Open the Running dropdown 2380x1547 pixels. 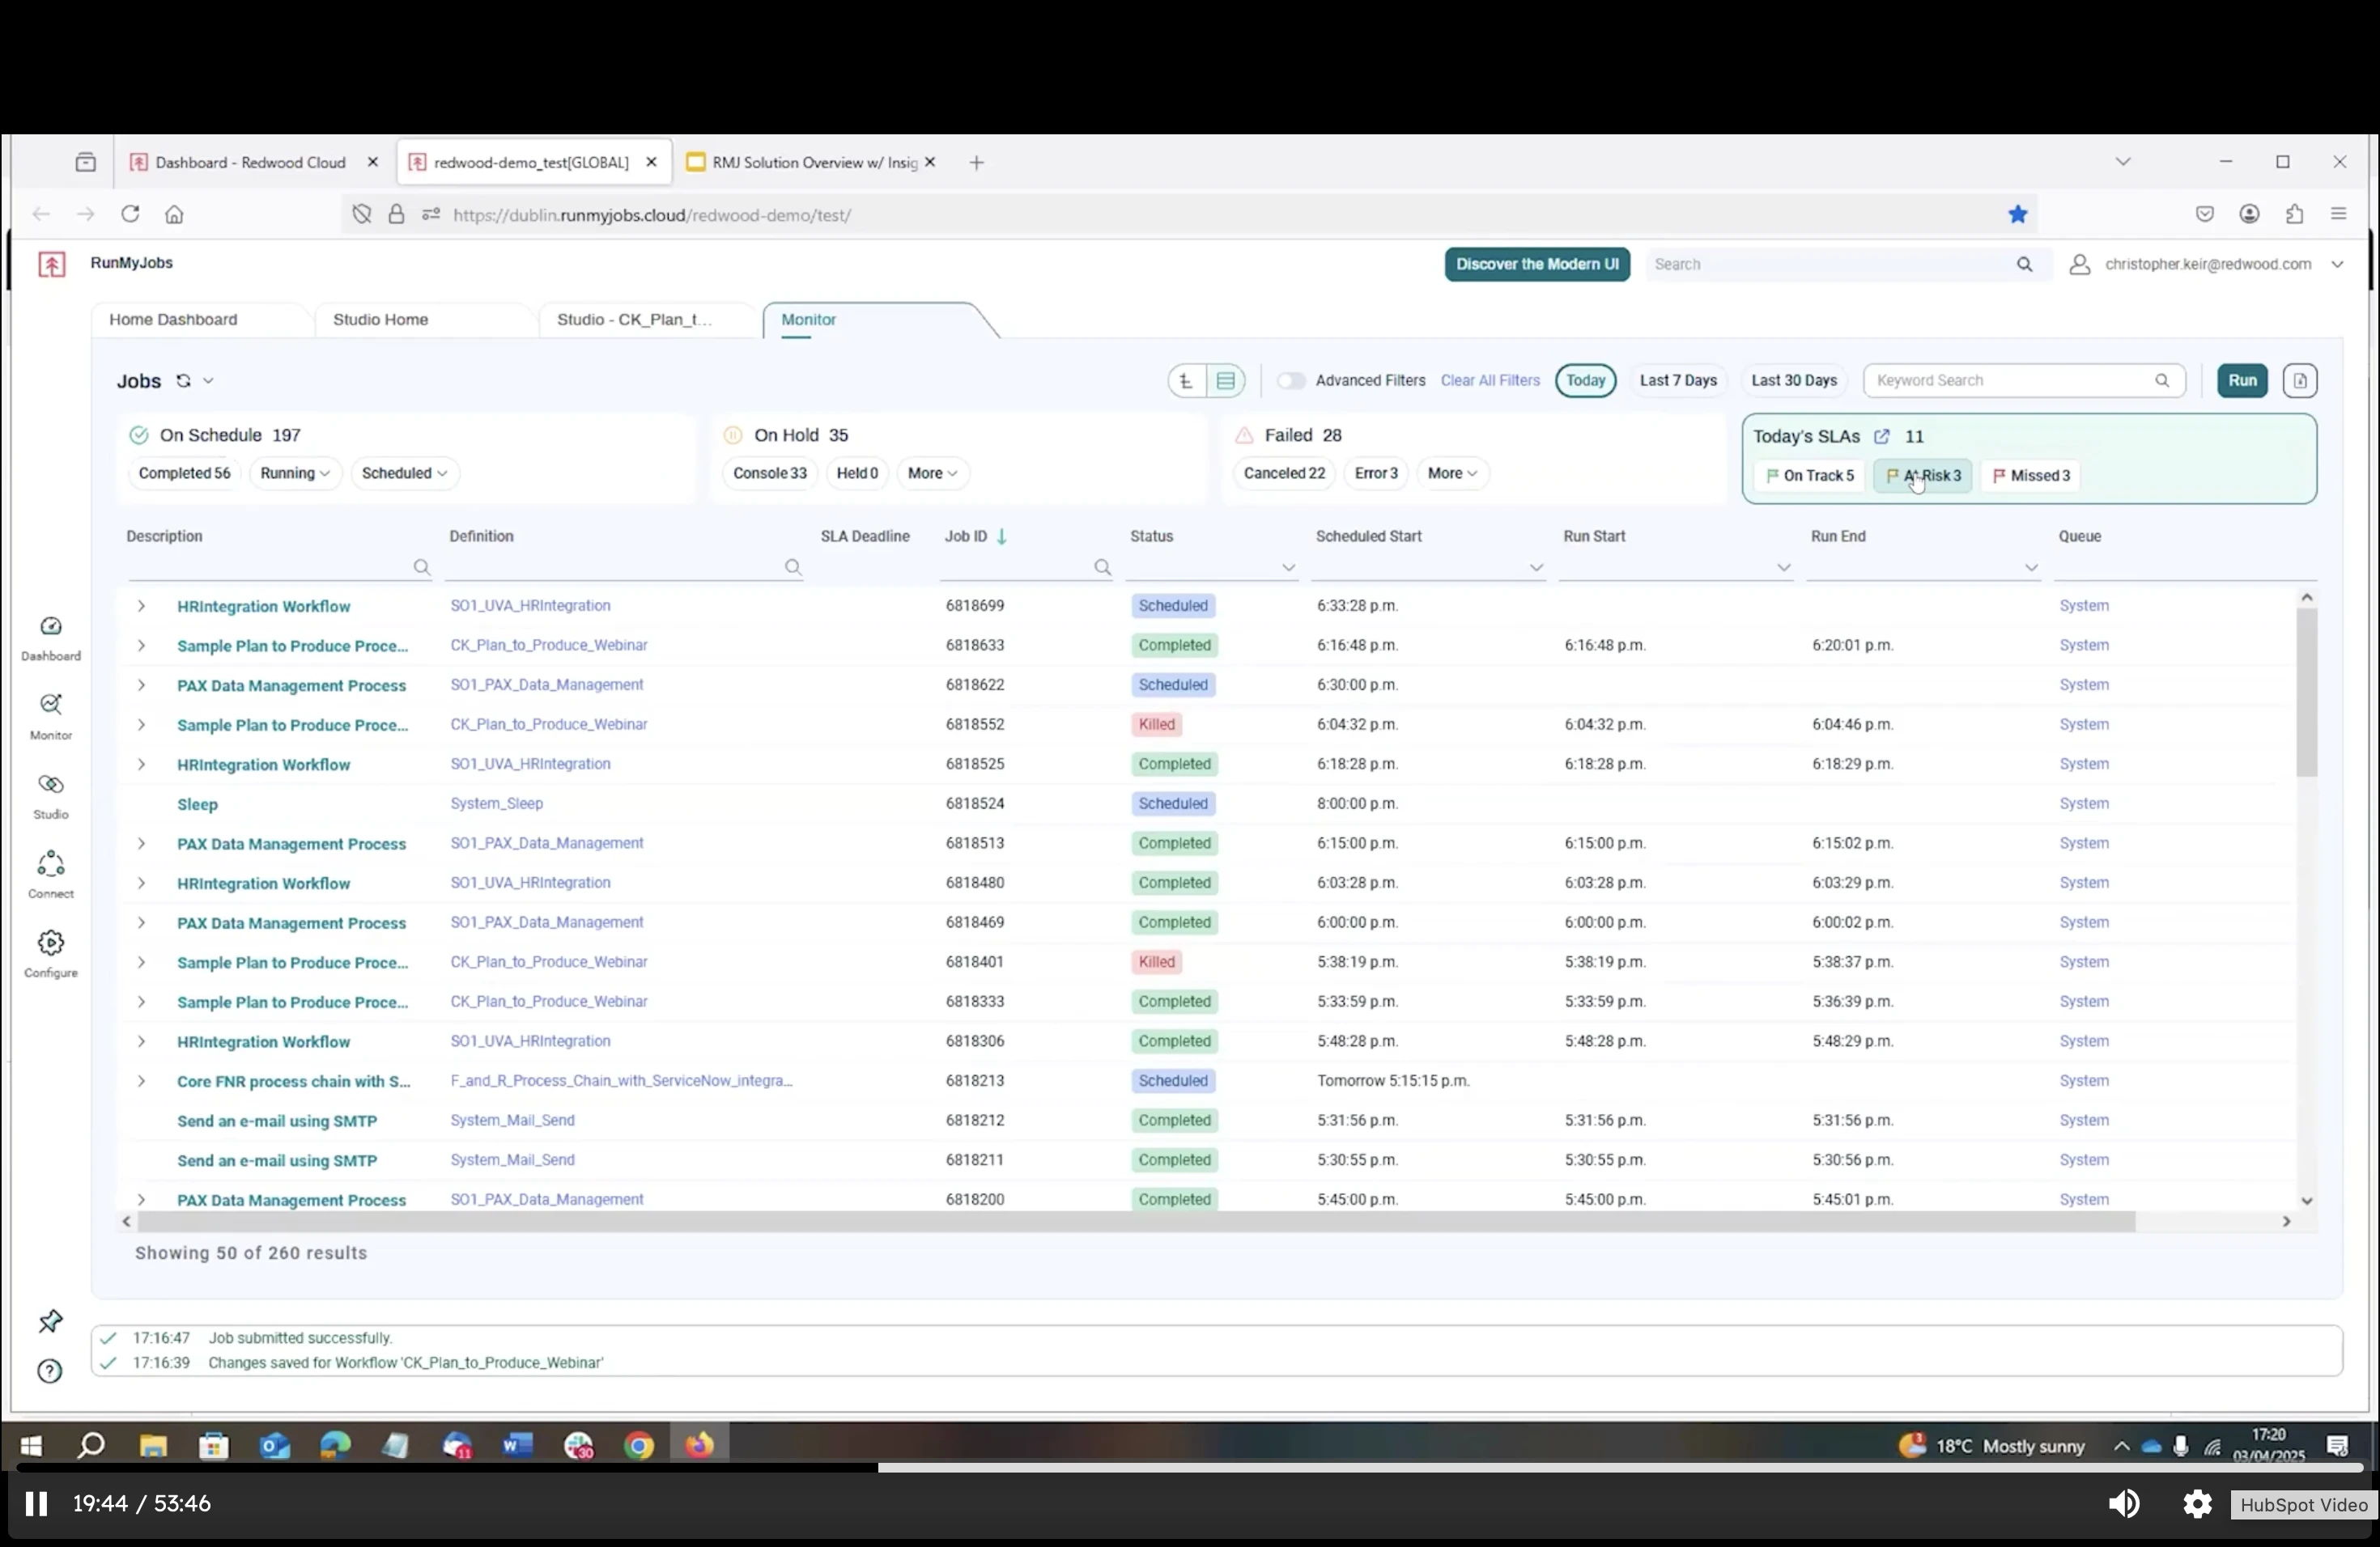pos(295,473)
